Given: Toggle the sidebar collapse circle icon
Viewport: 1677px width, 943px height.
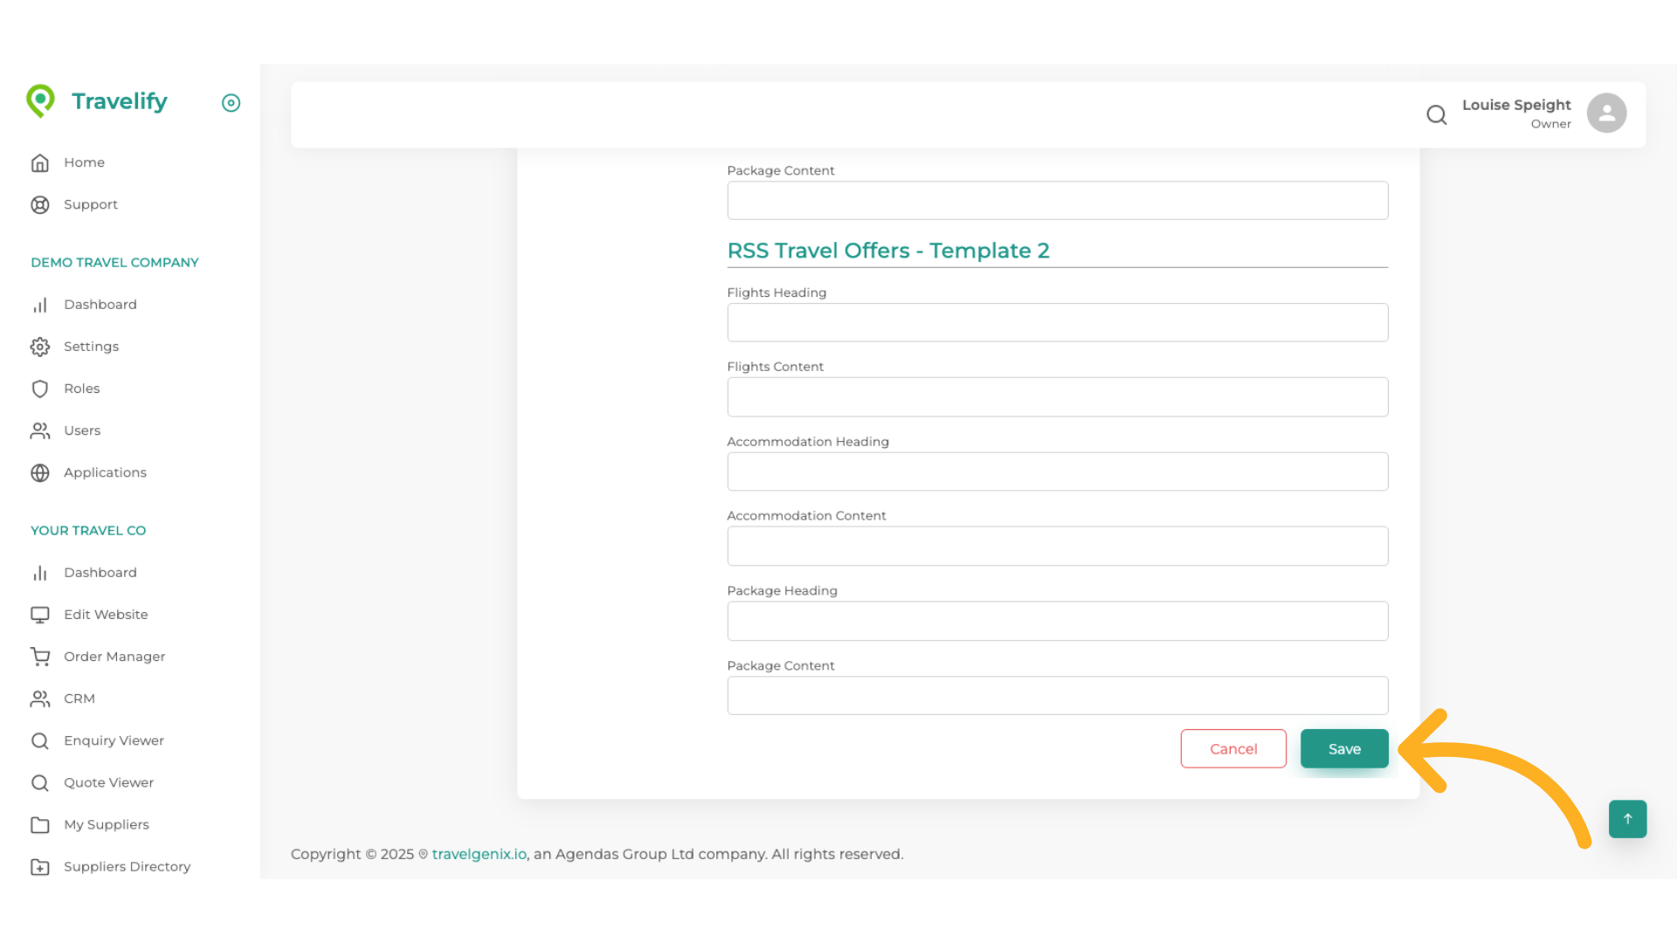Looking at the screenshot, I should pyautogui.click(x=231, y=103).
